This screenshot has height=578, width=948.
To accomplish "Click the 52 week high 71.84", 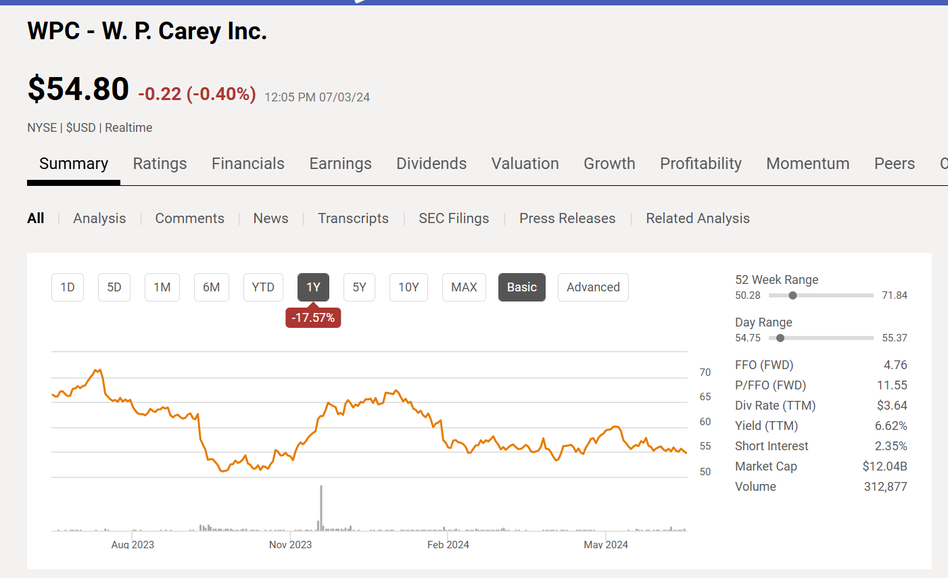I will (x=895, y=295).
